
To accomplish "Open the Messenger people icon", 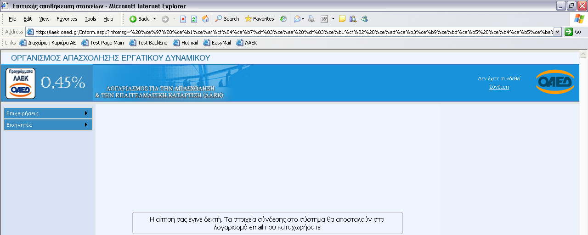I will coord(364,19).
